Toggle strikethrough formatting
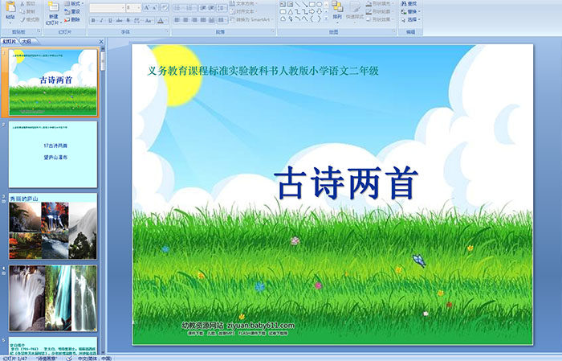 coord(119,20)
